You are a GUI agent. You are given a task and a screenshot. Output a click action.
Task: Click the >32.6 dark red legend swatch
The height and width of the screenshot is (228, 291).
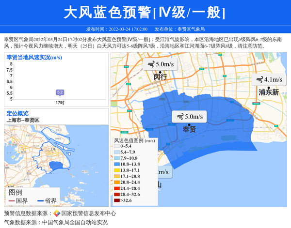(x=117, y=200)
